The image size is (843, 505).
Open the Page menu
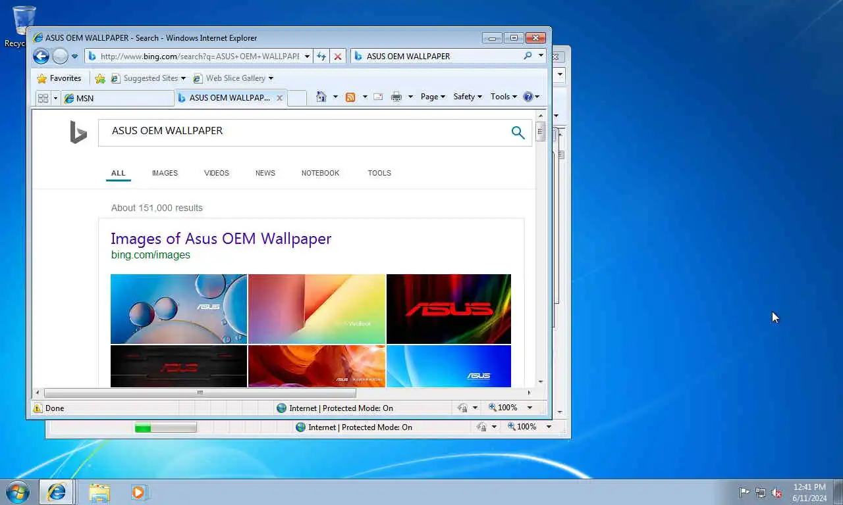433,97
